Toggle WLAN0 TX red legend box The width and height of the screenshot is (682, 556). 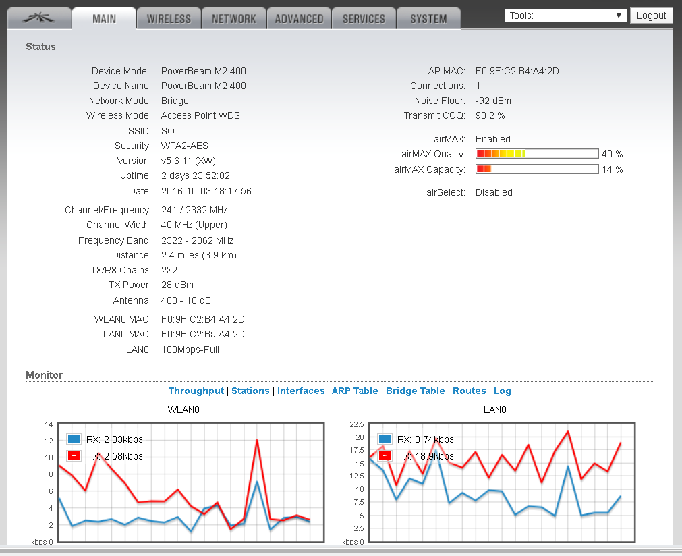[x=74, y=456]
